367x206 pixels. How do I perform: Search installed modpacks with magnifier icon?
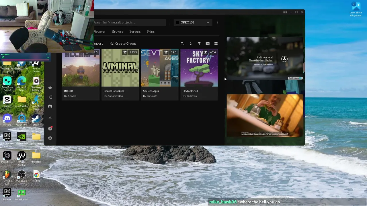[x=182, y=43]
